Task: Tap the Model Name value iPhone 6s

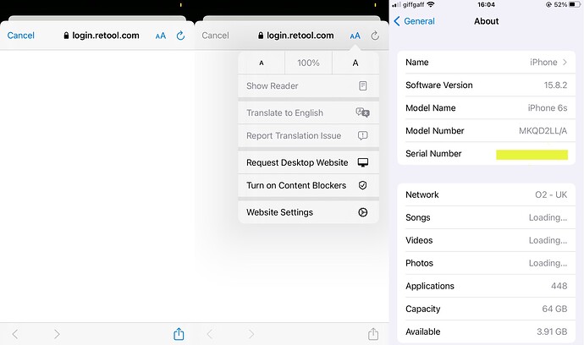Action: (x=548, y=108)
